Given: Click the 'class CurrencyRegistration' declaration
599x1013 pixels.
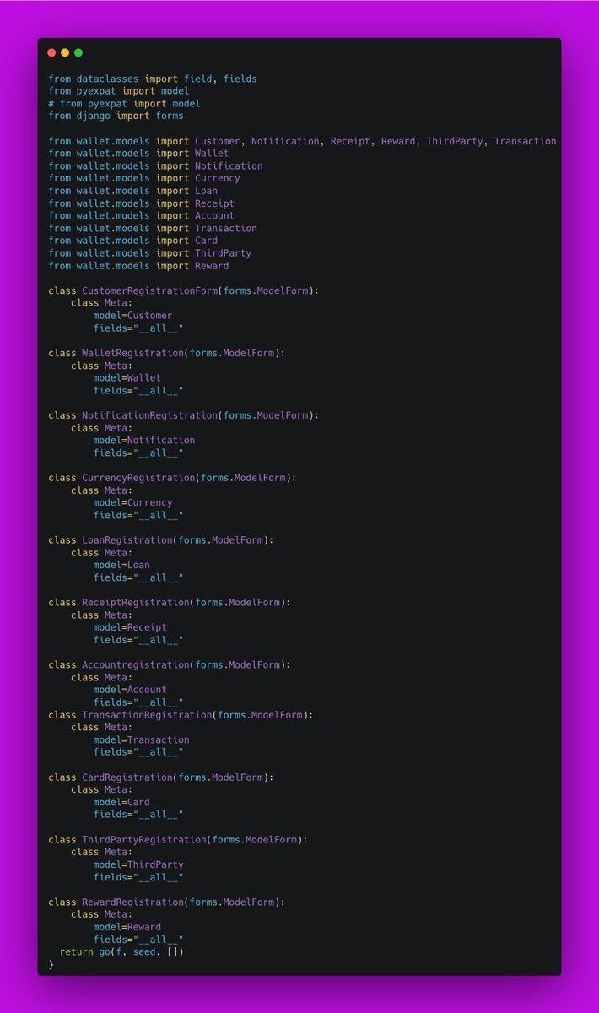Looking at the screenshot, I should click(172, 478).
